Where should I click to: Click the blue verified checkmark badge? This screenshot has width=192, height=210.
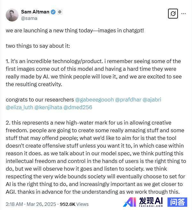[x=53, y=12]
